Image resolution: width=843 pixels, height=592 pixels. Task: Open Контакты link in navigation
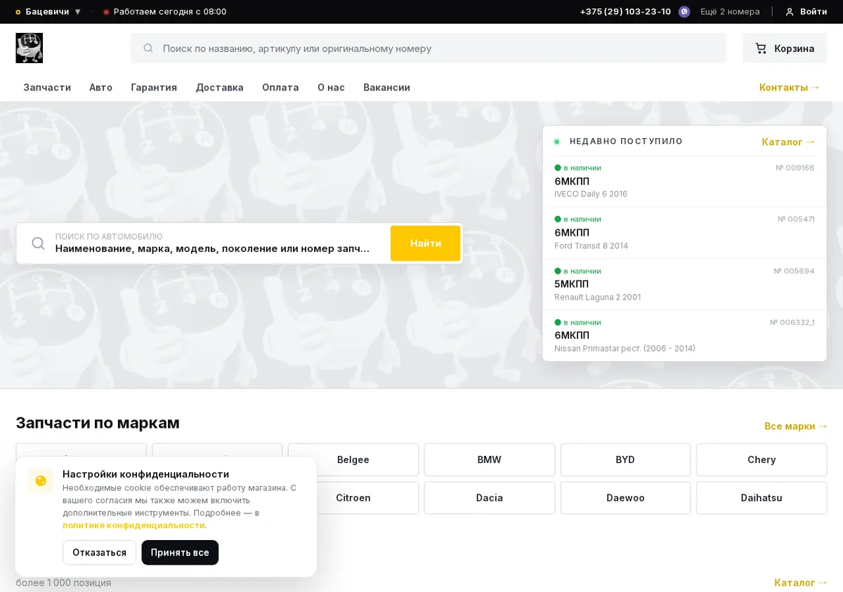click(790, 88)
